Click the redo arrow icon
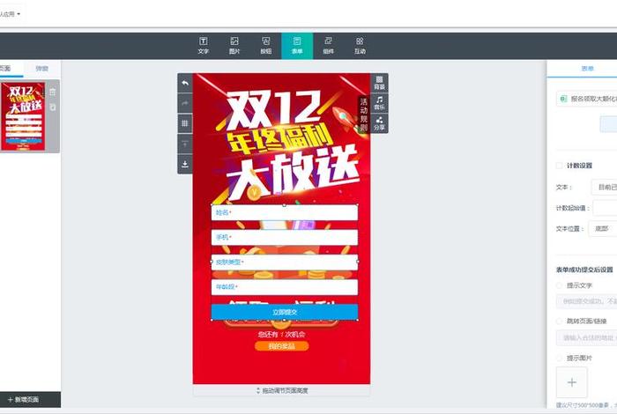 (185, 103)
